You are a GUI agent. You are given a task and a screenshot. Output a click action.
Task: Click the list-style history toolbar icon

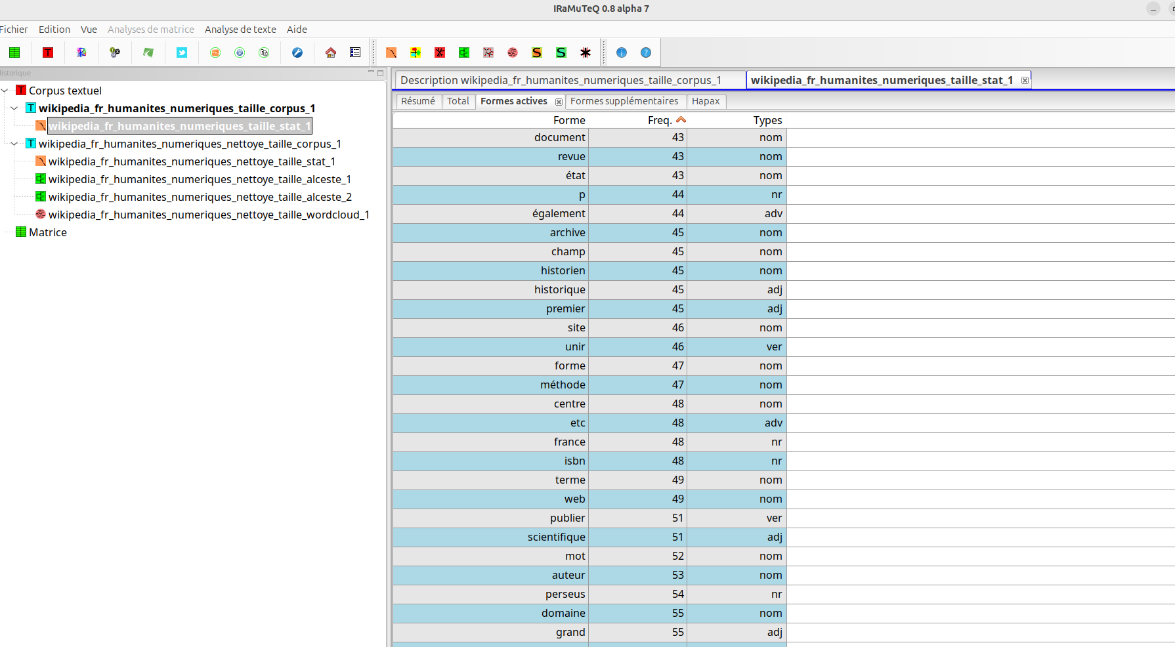point(355,52)
